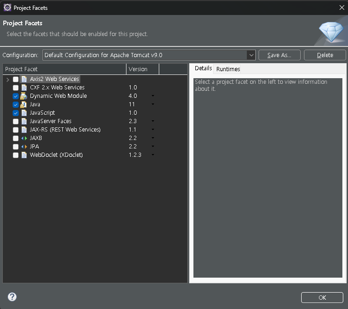The width and height of the screenshot is (348, 309).
Task: Open JPA version dropdown arrow
Action: coord(153,147)
